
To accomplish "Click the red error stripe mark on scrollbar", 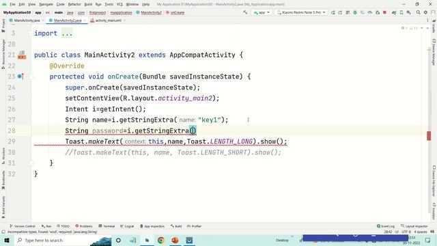I will 429,136.
